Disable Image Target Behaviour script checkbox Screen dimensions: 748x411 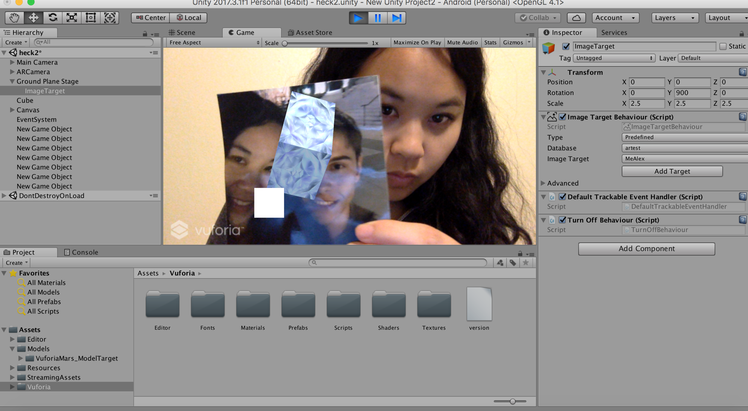pos(562,117)
